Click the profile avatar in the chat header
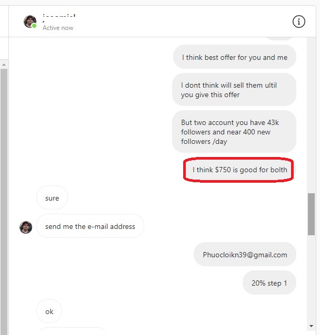The image size is (320, 335). coord(30,22)
